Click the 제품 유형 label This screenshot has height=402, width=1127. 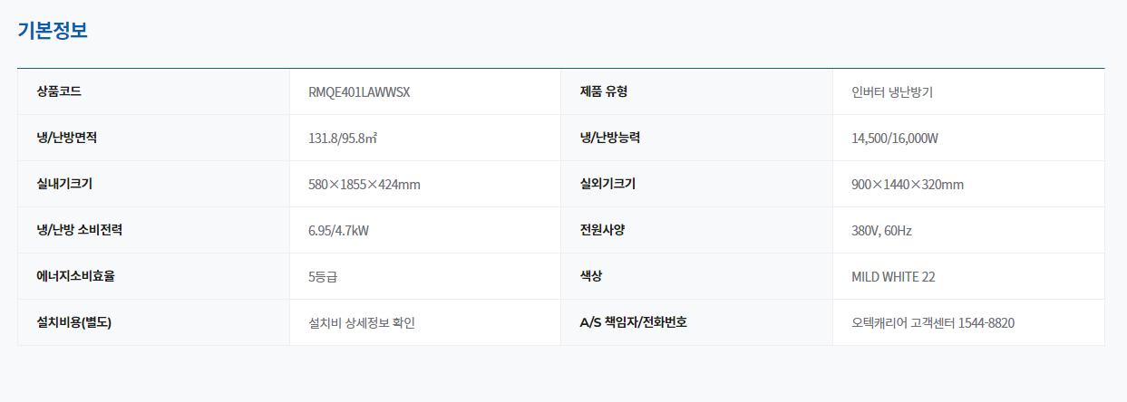[604, 91]
